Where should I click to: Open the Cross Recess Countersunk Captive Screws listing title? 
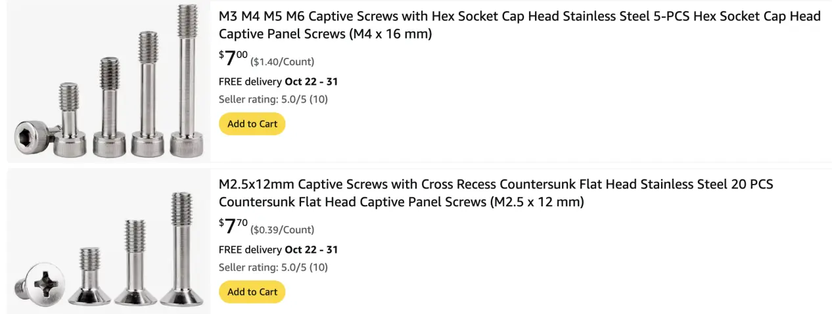[x=496, y=193]
